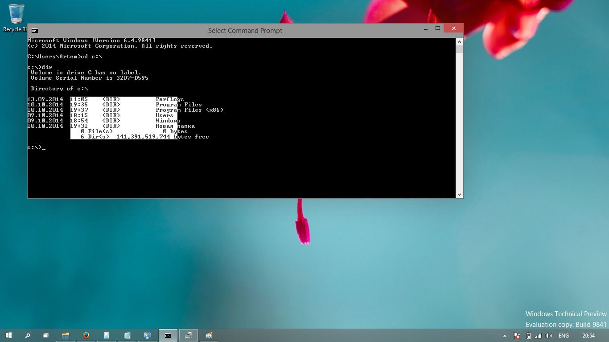Image resolution: width=609 pixels, height=342 pixels.
Task: Open Firefox from the taskbar
Action: (86, 335)
